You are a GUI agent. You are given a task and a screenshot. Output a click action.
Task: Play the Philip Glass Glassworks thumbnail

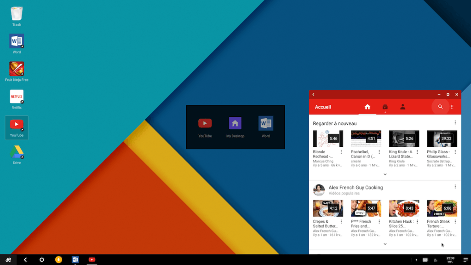click(442, 138)
